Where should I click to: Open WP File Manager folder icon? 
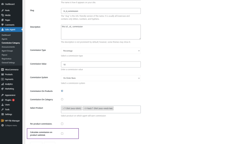(2, 120)
